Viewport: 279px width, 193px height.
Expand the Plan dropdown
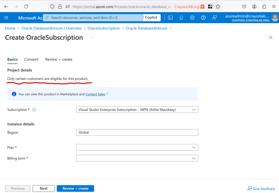137,147
